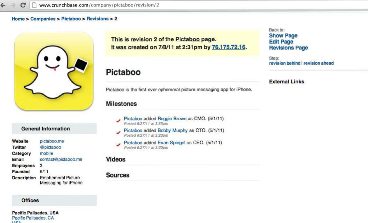The image size is (368, 223).
Task: Click the page icon in address bar
Action: click(x=35, y=5)
